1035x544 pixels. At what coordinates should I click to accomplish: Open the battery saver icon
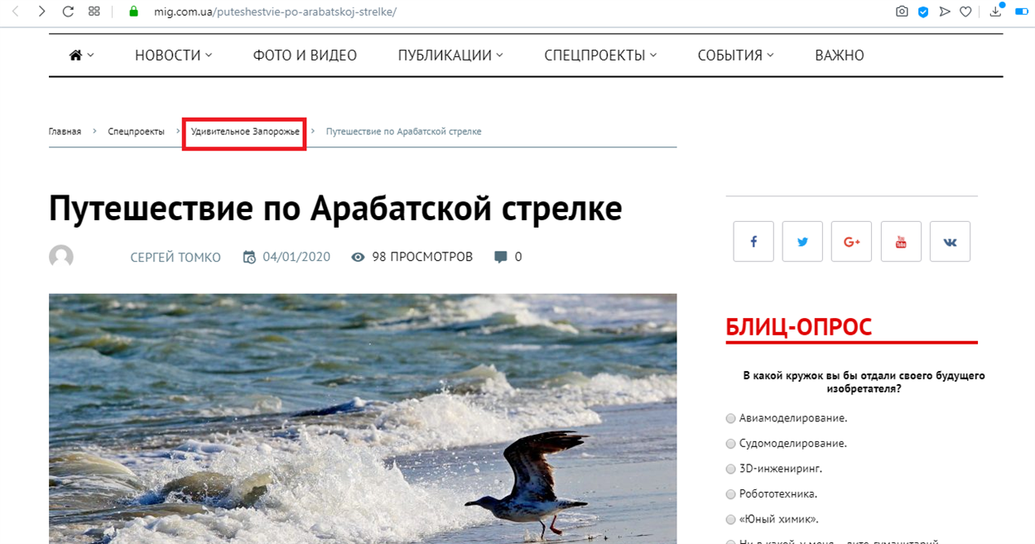click(x=1020, y=12)
